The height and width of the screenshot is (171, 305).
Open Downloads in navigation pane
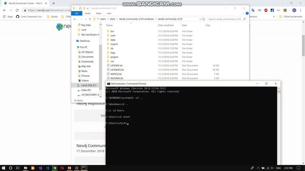coord(87,61)
